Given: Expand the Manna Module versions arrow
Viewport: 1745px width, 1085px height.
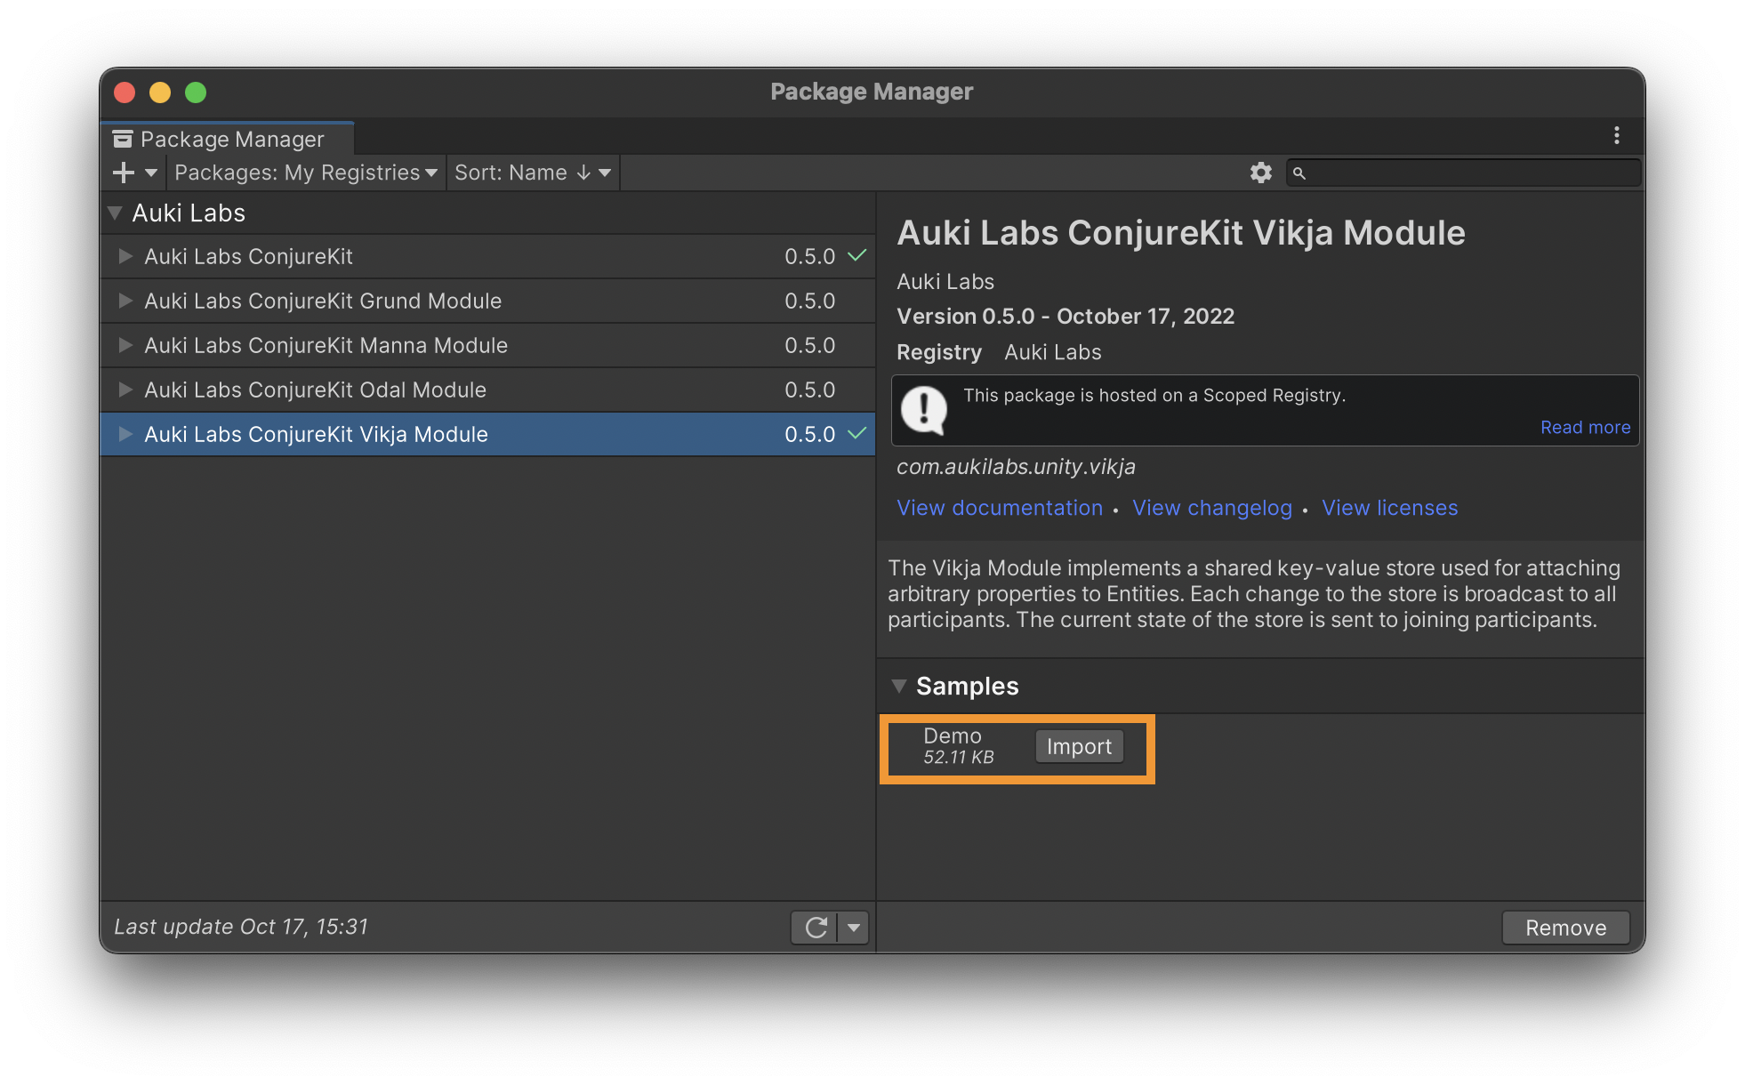Looking at the screenshot, I should (x=125, y=345).
